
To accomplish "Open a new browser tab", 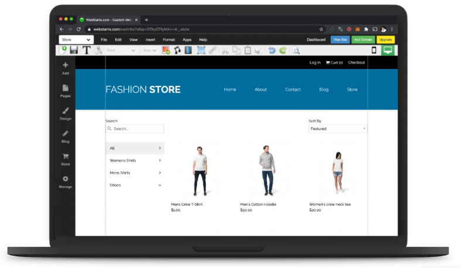I will coord(146,20).
